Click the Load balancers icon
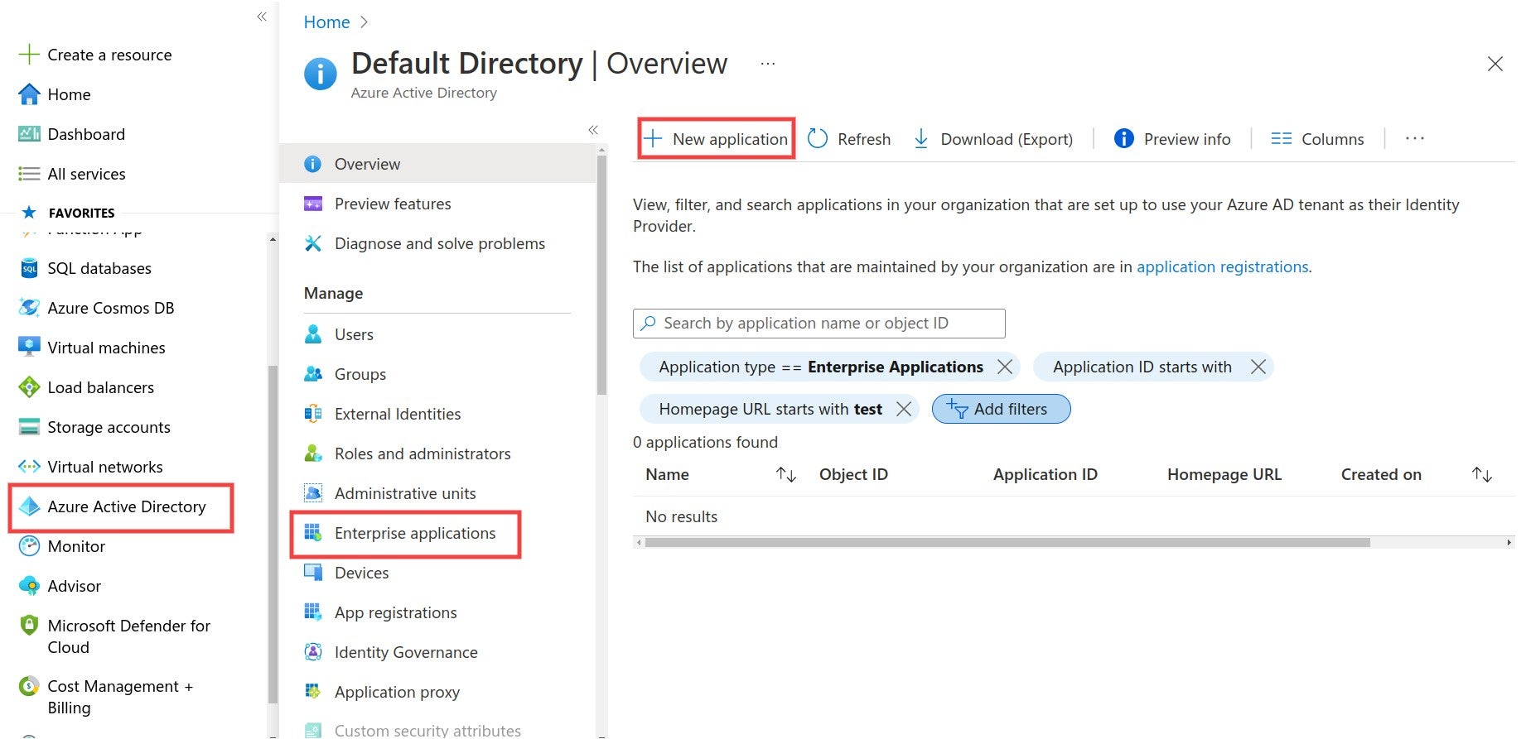This screenshot has height=739, width=1526. coord(29,387)
